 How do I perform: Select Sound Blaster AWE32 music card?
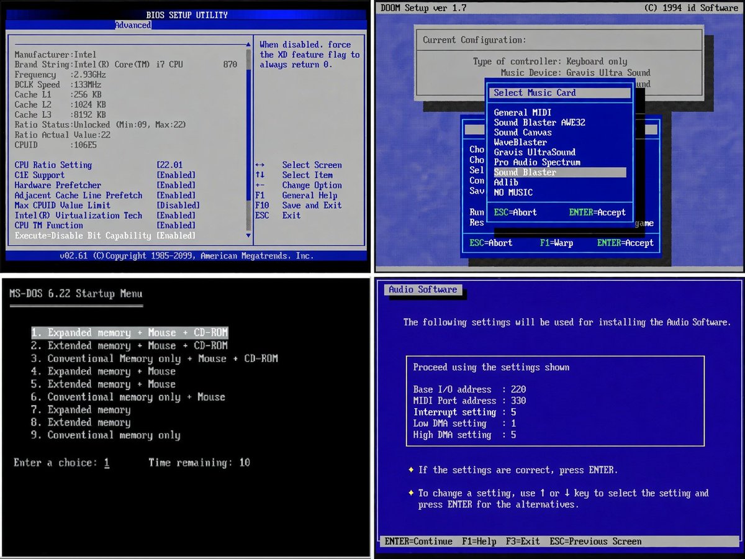click(x=540, y=122)
